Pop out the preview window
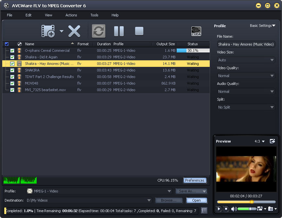The image size is (282, 218). click(x=272, y=141)
